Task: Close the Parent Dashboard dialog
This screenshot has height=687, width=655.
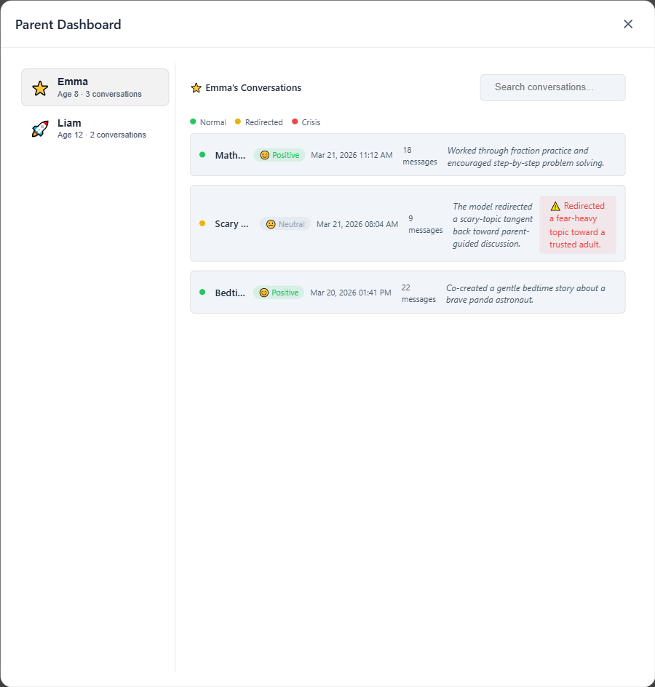Action: pos(628,24)
